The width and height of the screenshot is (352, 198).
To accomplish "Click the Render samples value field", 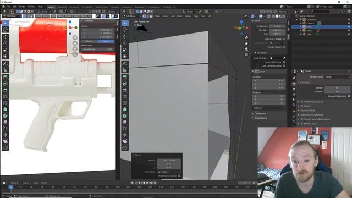I will tap(337, 88).
